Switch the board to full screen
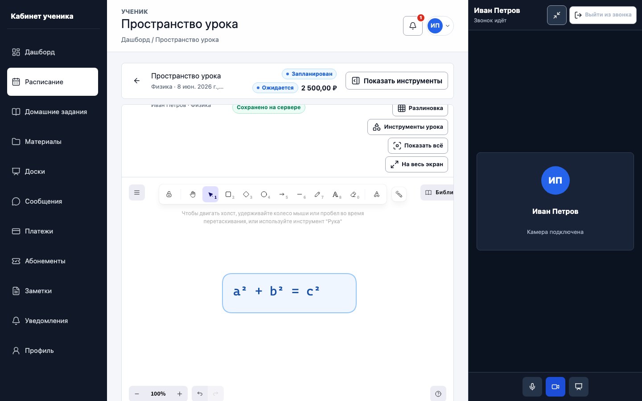Viewport: 642px width, 401px height. pos(416,164)
